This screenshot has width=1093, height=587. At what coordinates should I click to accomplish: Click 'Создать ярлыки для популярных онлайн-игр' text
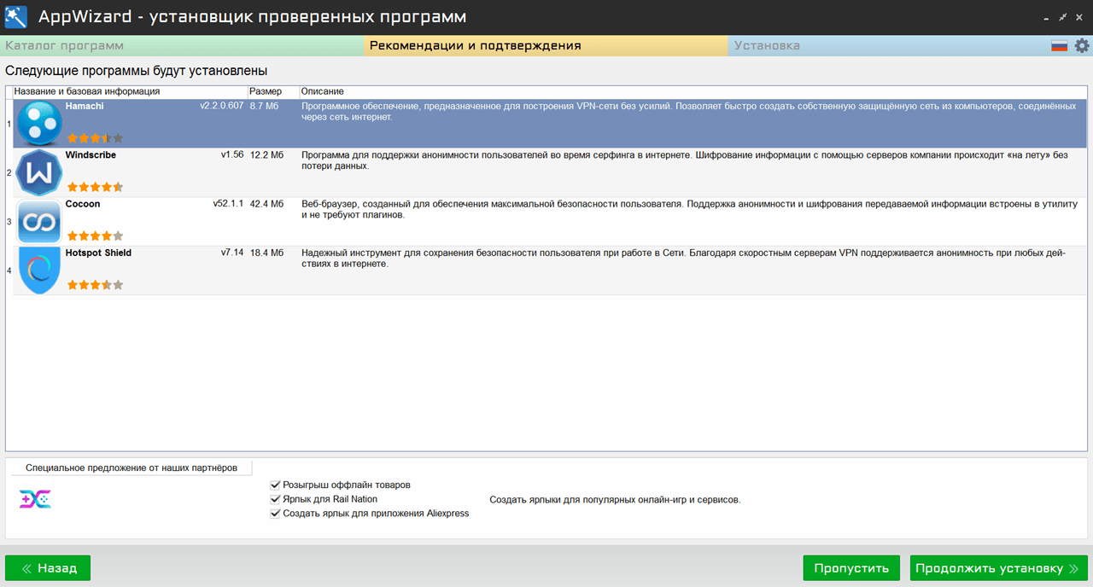coord(615,500)
